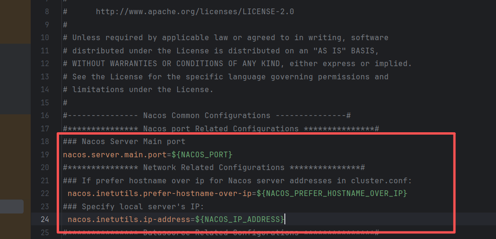Click the 'WITHOUT WARRANTIES OR CONDITIONS' comment line
Viewport: 496px width, 239px height.
237,64
